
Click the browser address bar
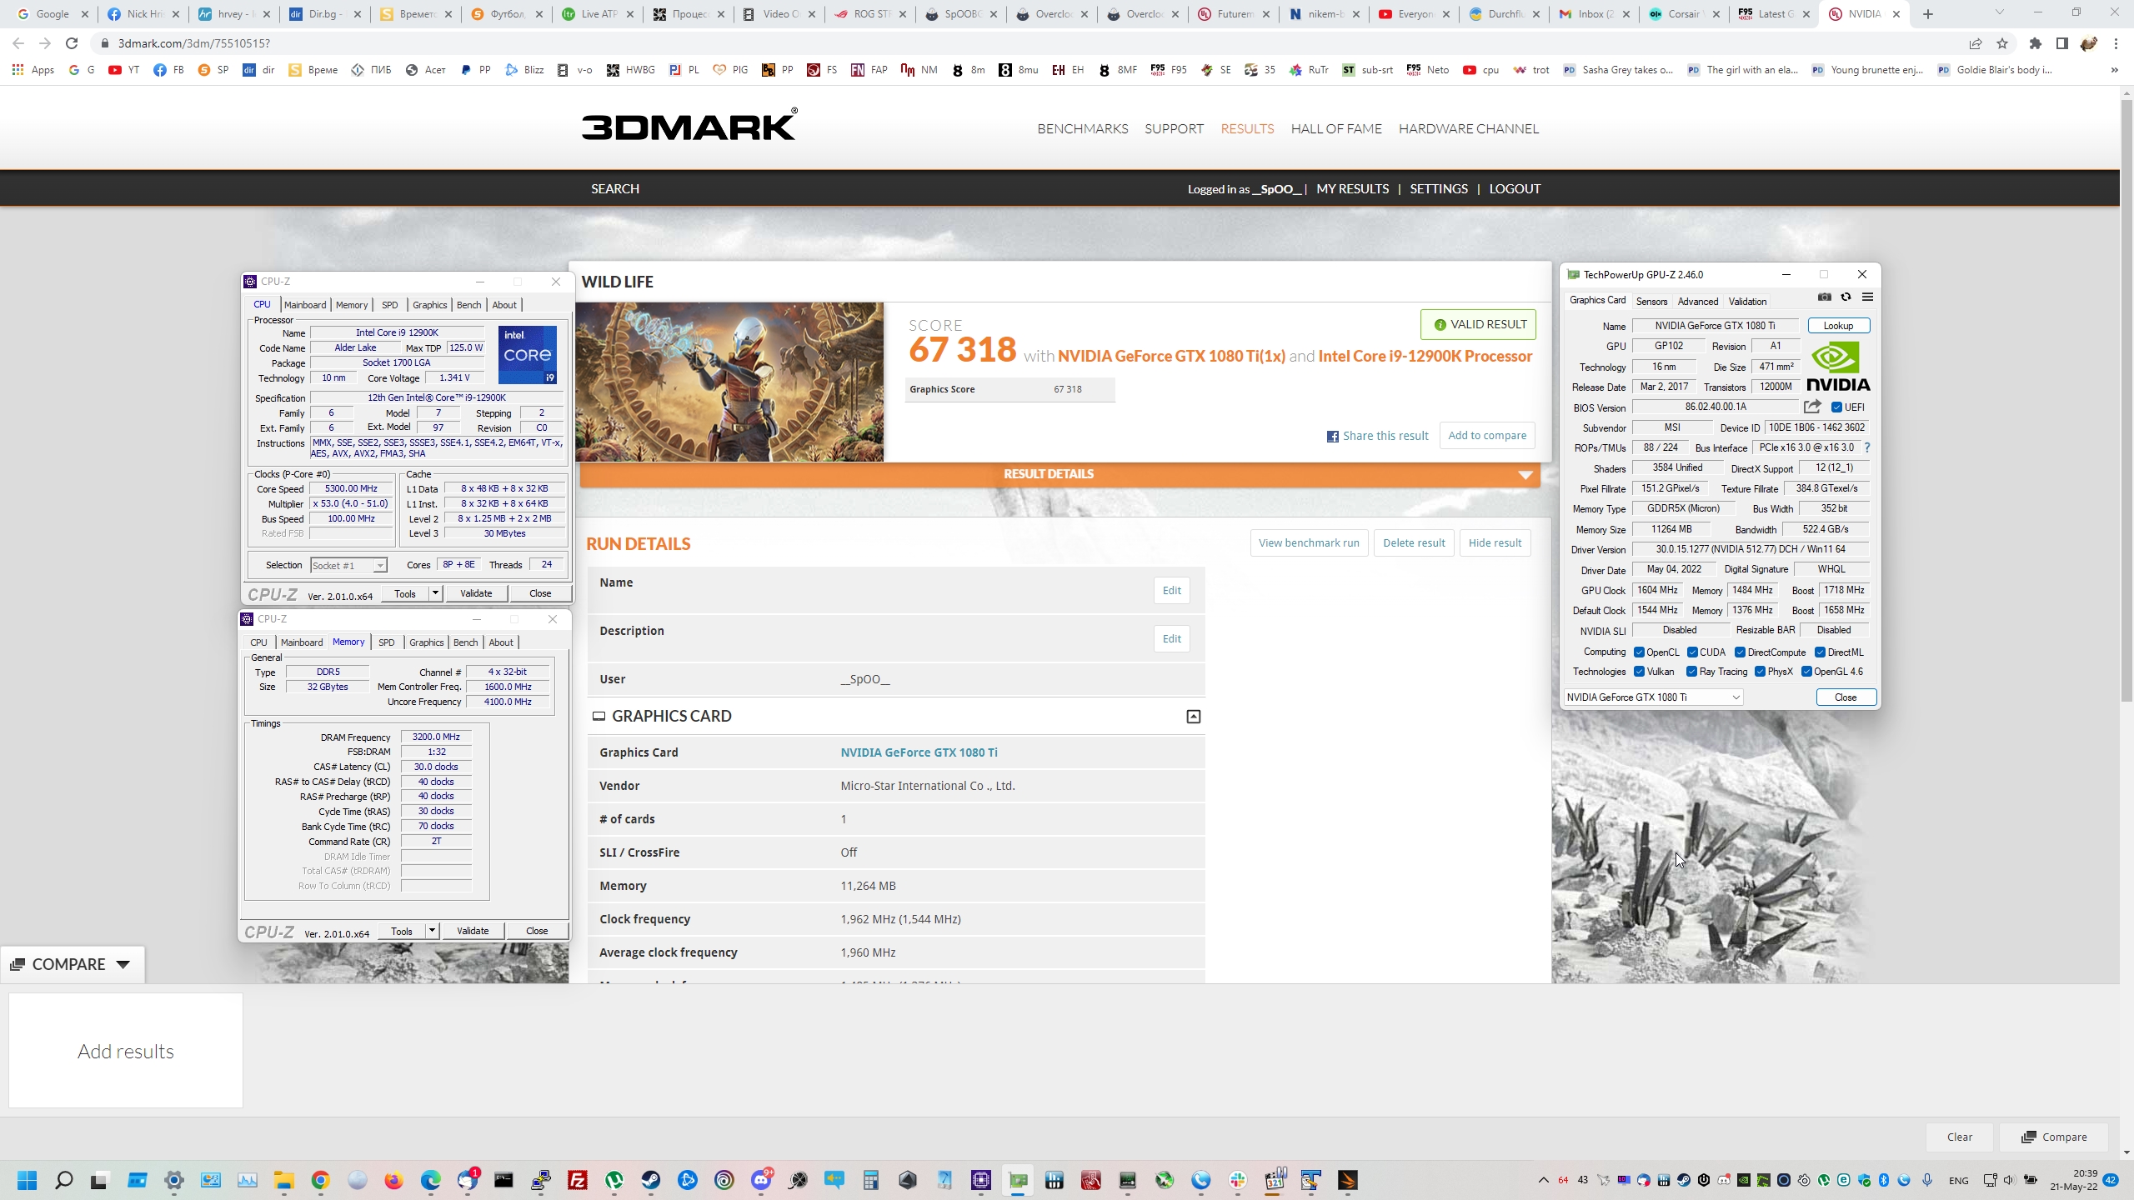click(1025, 43)
